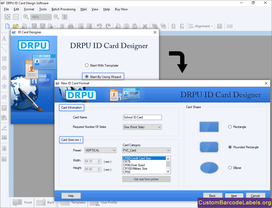Viewport: 272px width, 208px height.
Task: Click the paste clipboard icon
Action: tap(135, 26)
